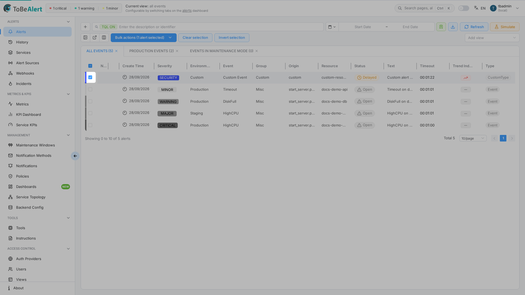The width and height of the screenshot is (525, 295).
Task: Open Maintenance Windows in the sidebar
Action: click(x=37, y=145)
